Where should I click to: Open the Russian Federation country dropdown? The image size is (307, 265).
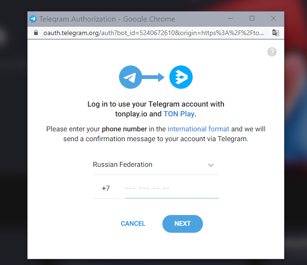tap(156, 165)
